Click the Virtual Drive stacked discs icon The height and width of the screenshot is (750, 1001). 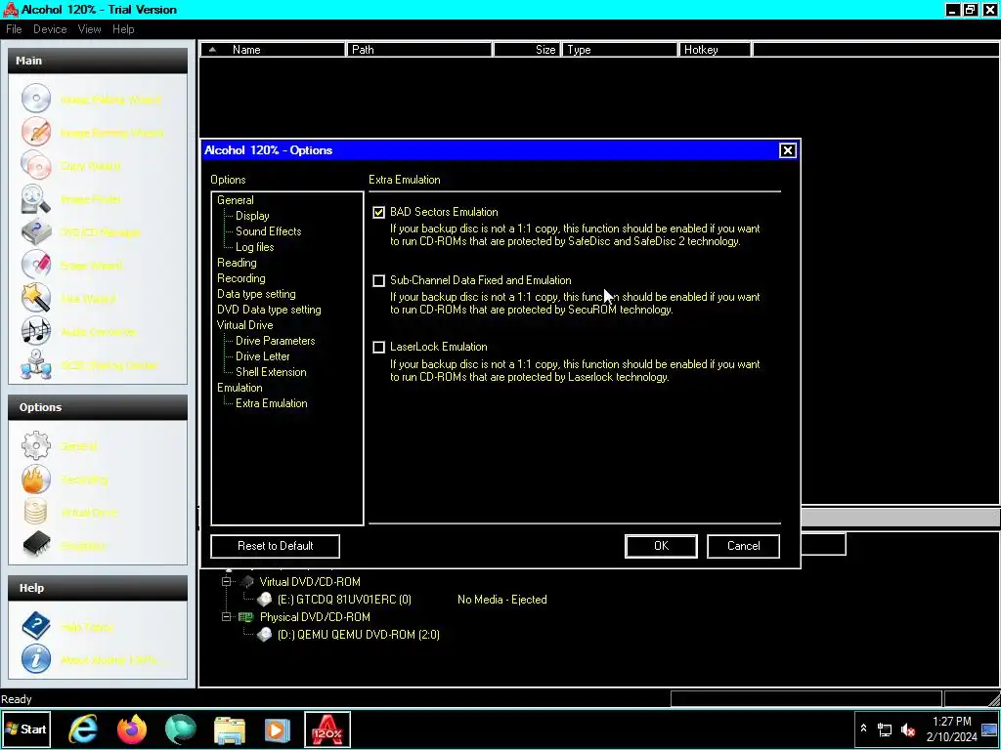[36, 512]
